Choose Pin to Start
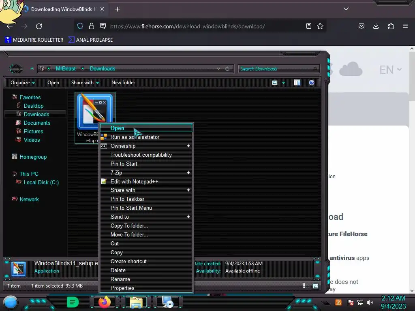The width and height of the screenshot is (415, 311). 146,164
